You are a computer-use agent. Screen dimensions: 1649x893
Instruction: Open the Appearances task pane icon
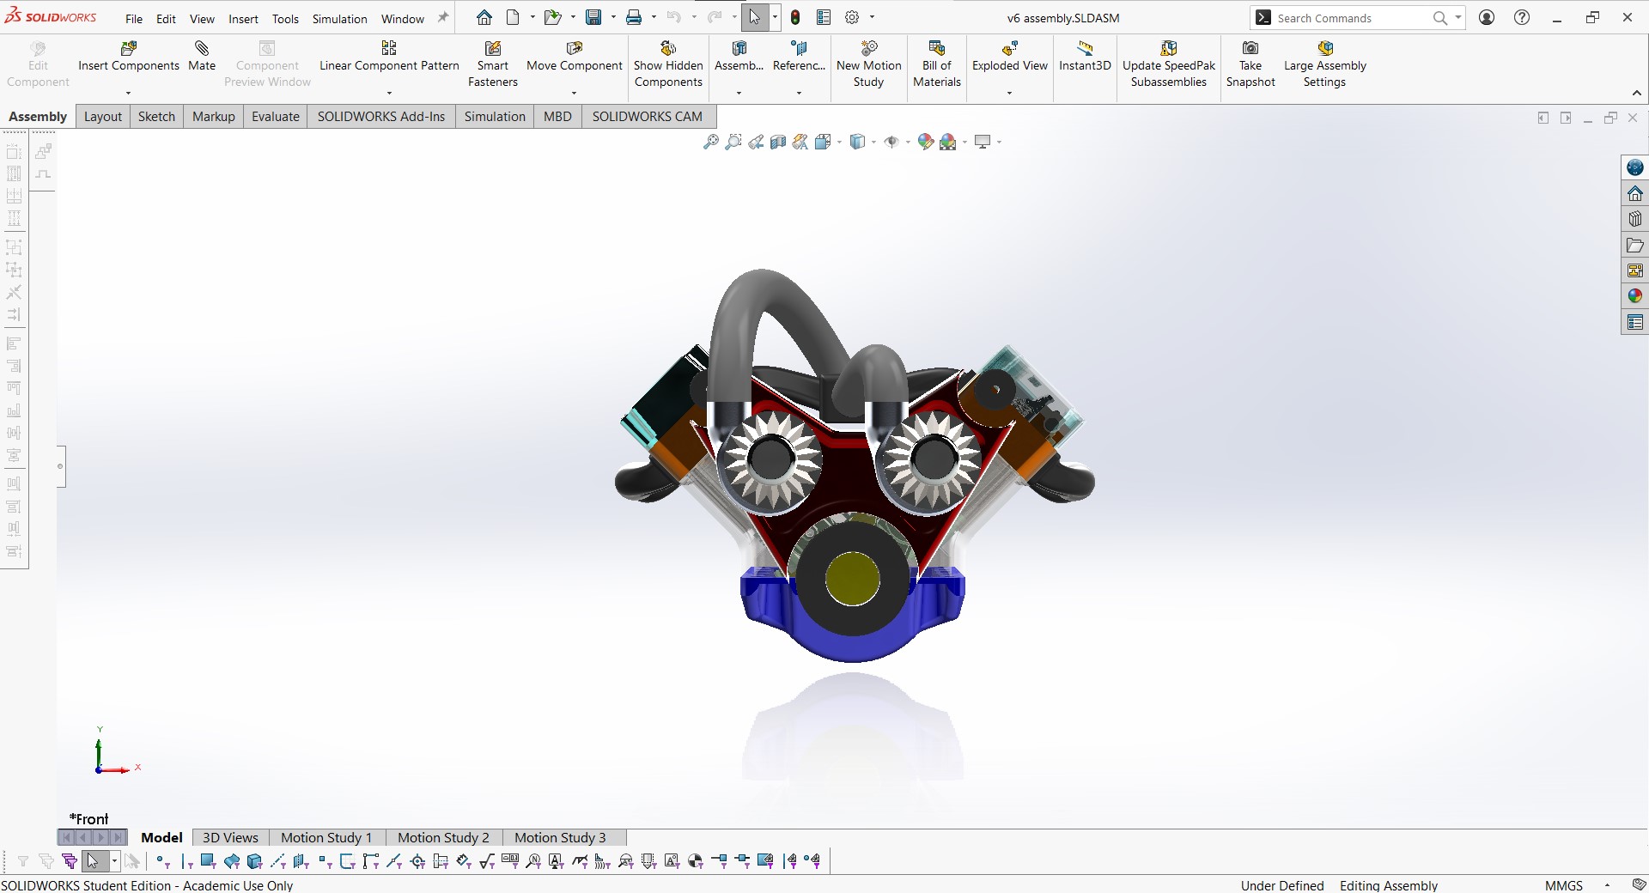pos(1635,296)
